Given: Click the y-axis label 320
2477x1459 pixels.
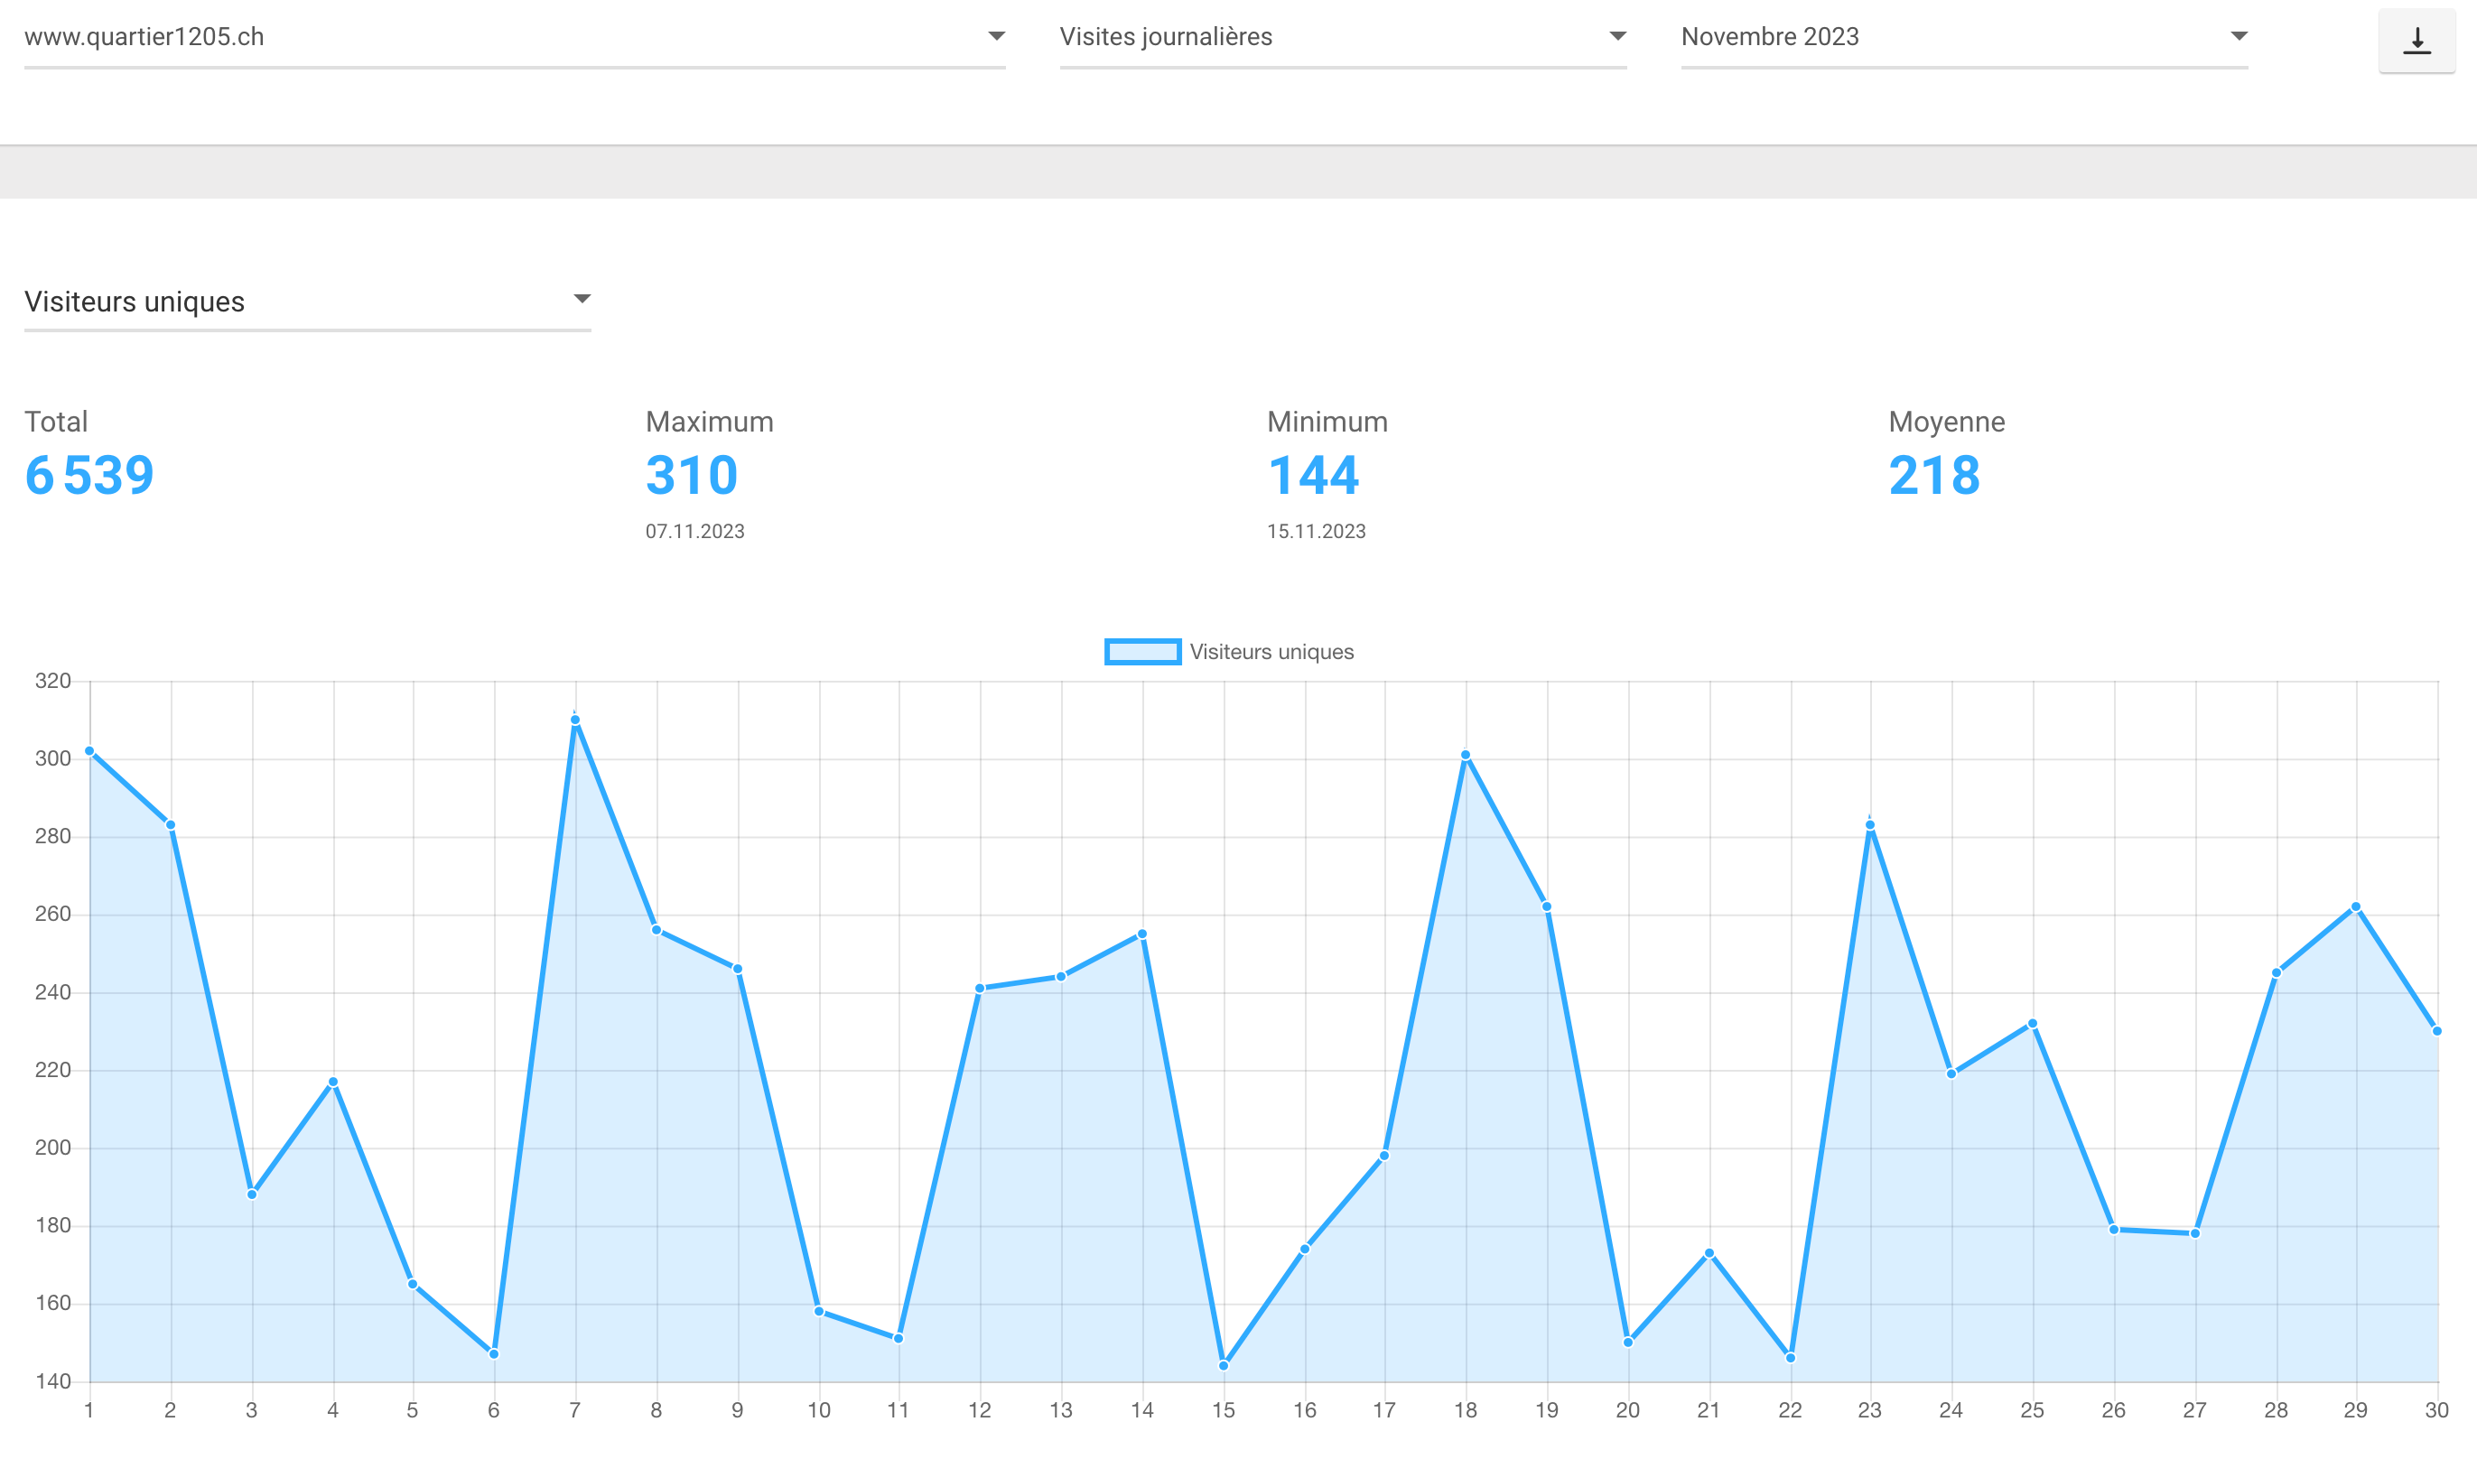Looking at the screenshot, I should (x=53, y=682).
